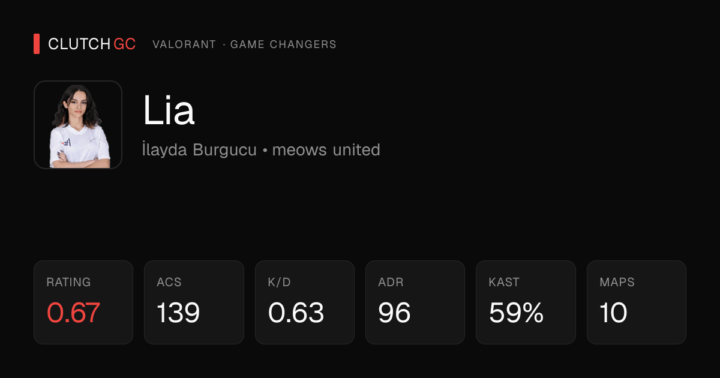Select the VALORANT header label
The width and height of the screenshot is (720, 378).
click(184, 44)
